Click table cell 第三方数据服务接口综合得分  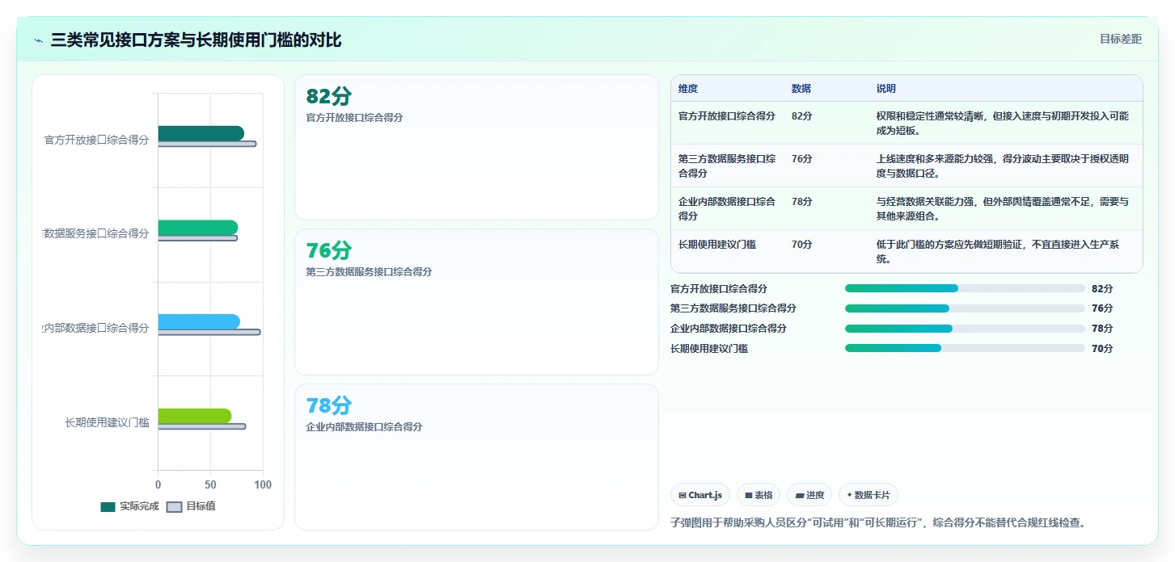click(727, 166)
